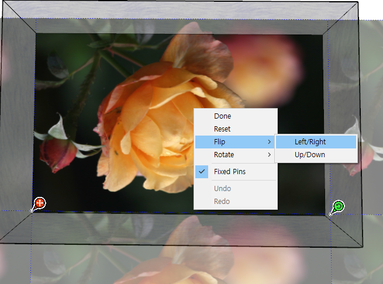Open the Rotate submenu
This screenshot has width=383, height=284.
236,155
